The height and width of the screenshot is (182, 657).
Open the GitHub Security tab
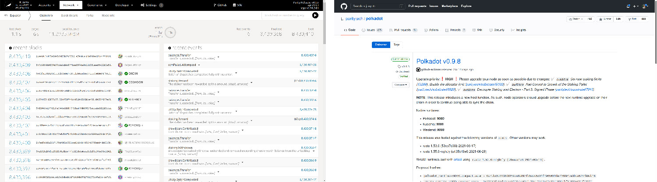(x=497, y=30)
